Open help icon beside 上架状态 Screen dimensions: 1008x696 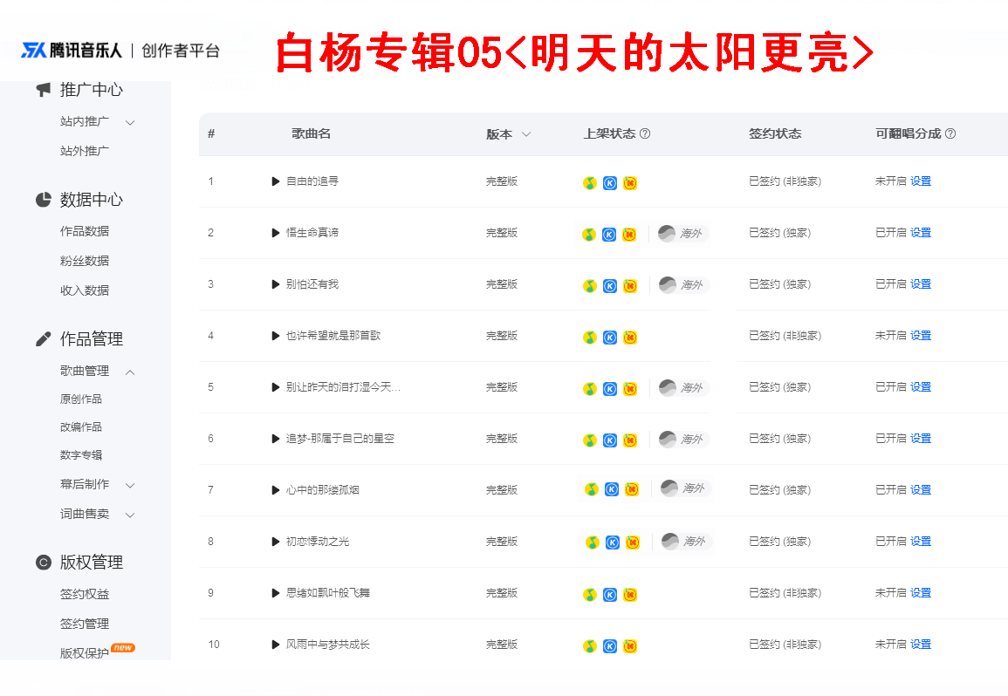pyautogui.click(x=645, y=133)
